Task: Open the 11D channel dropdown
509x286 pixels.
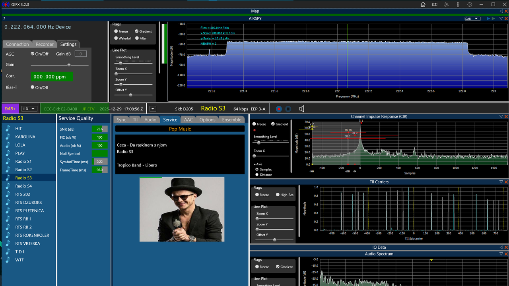Action: click(x=29, y=108)
